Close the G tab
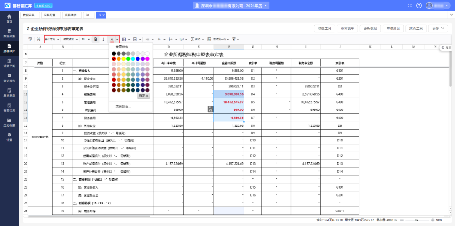This screenshot has height=226, width=455. coord(104,15)
